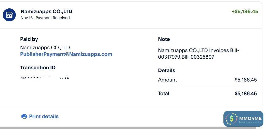Click the Transaction ID heading
268x129 pixels.
38,68
